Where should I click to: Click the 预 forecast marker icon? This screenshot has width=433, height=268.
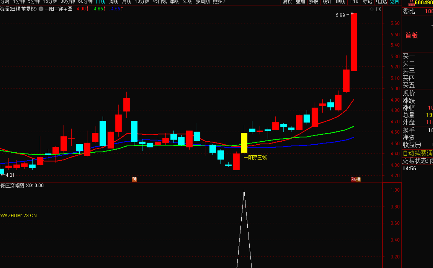click(134, 179)
